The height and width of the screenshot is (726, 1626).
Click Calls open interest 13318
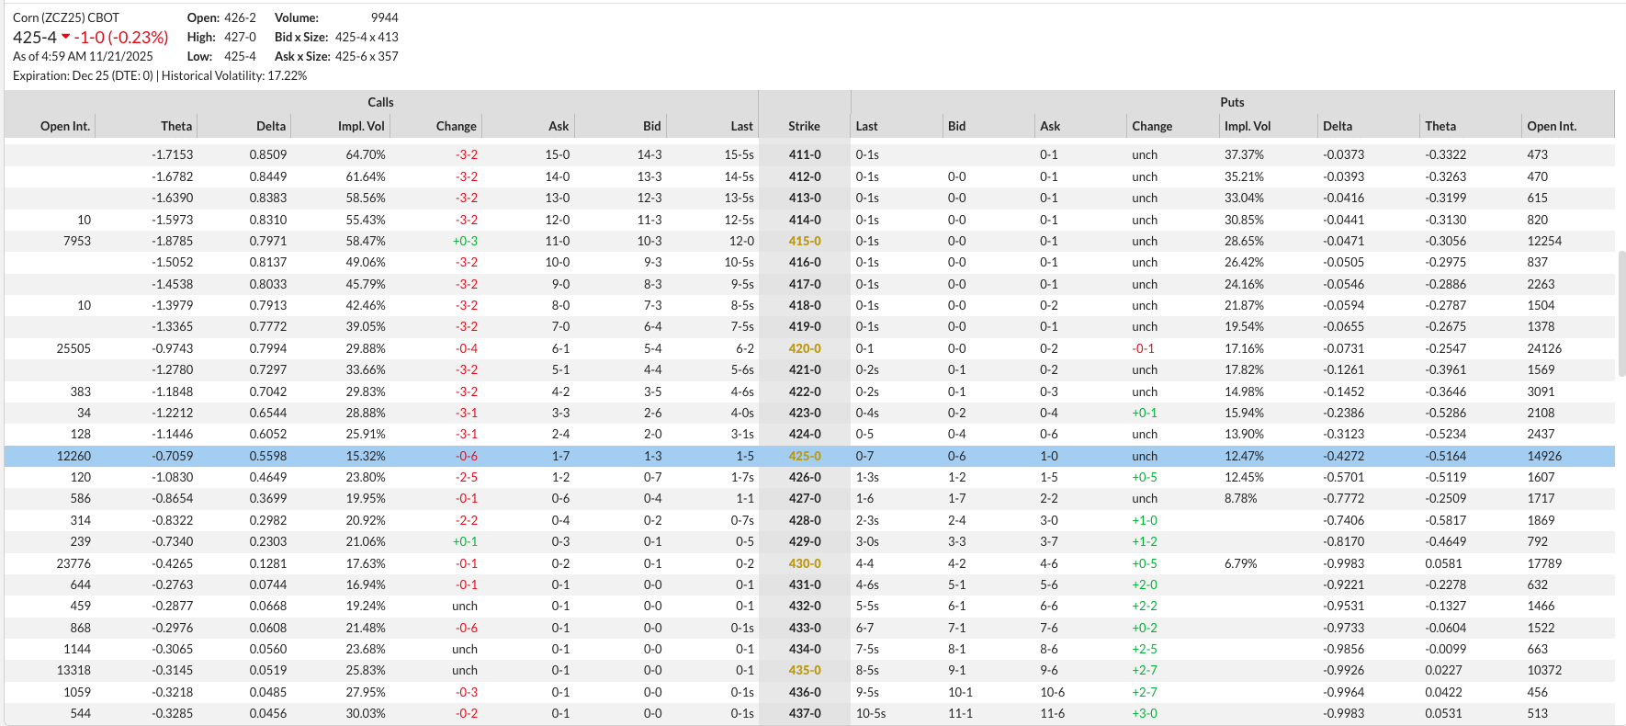(x=73, y=670)
